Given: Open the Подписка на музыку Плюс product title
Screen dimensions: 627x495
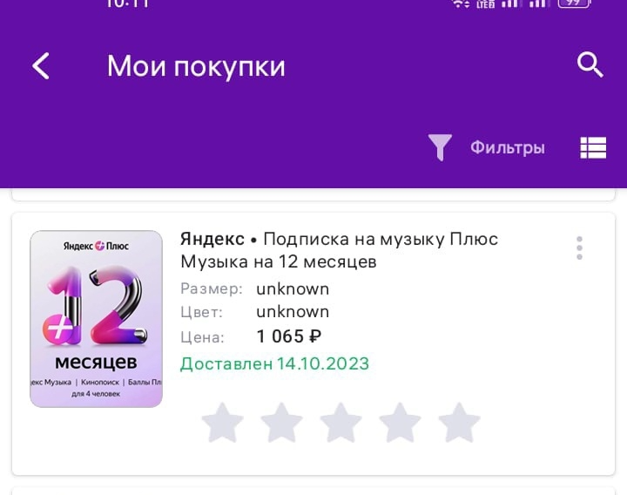Looking at the screenshot, I should [x=339, y=250].
